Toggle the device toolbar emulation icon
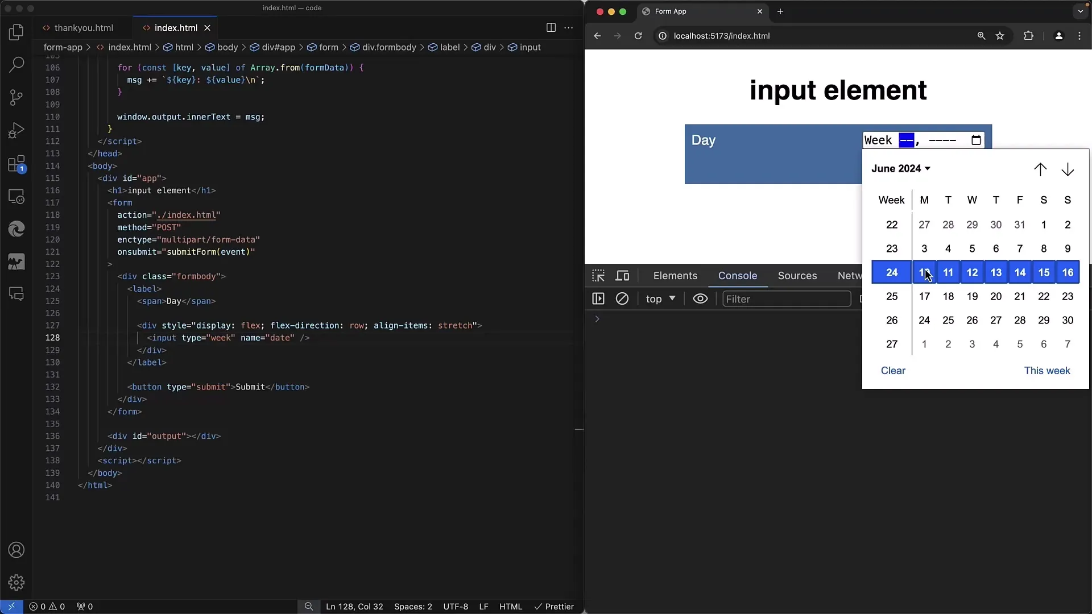This screenshot has height=614, width=1092. tap(622, 275)
